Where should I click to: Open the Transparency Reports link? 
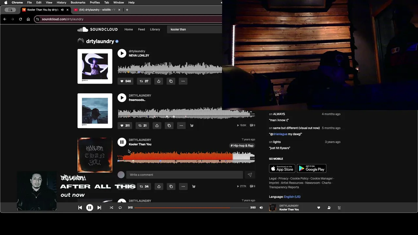[284, 187]
